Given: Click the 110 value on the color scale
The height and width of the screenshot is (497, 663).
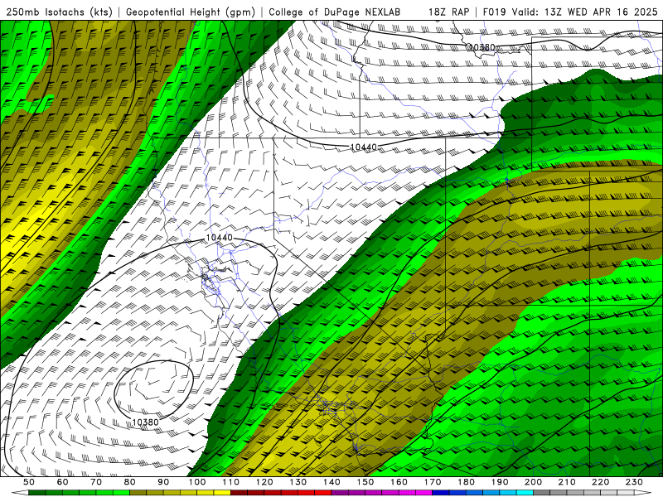Looking at the screenshot, I should tap(231, 482).
